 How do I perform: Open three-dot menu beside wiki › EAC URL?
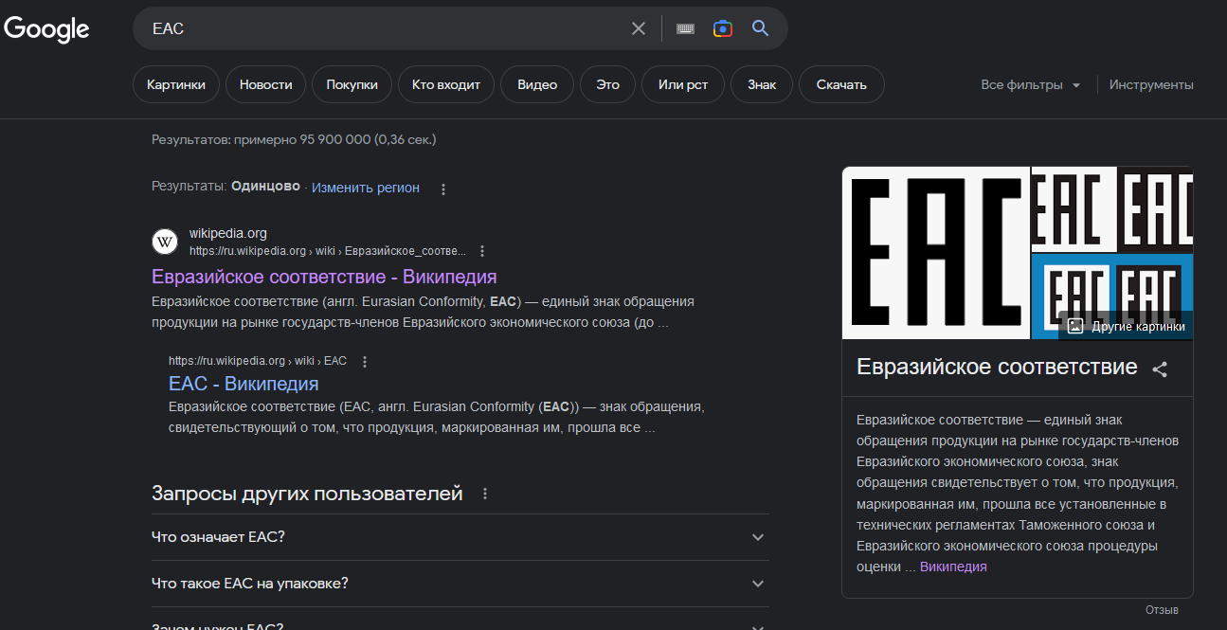click(x=365, y=361)
